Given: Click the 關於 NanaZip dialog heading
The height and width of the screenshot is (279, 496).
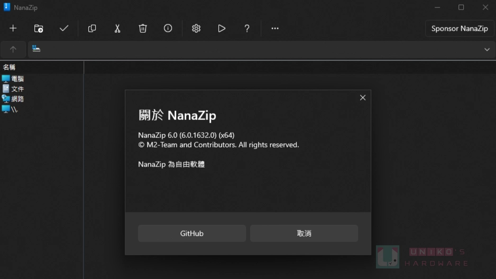Looking at the screenshot, I should click(x=177, y=115).
